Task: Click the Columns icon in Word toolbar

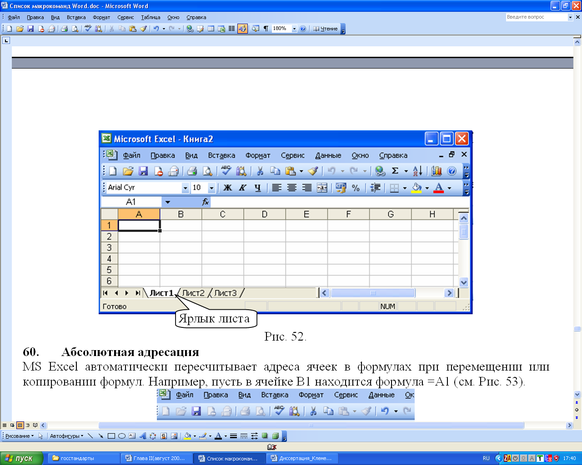Action: (x=231, y=29)
